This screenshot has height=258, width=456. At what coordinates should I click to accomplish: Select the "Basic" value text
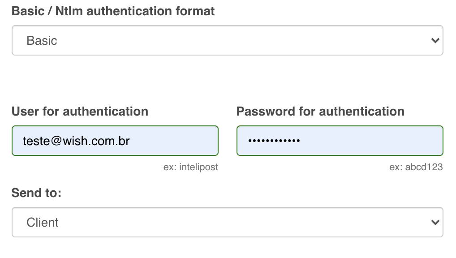tap(42, 41)
